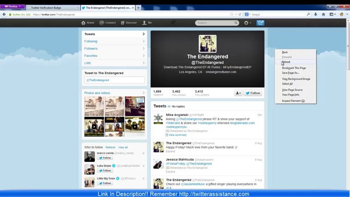Click the 3,412 followers count

pos(202,93)
